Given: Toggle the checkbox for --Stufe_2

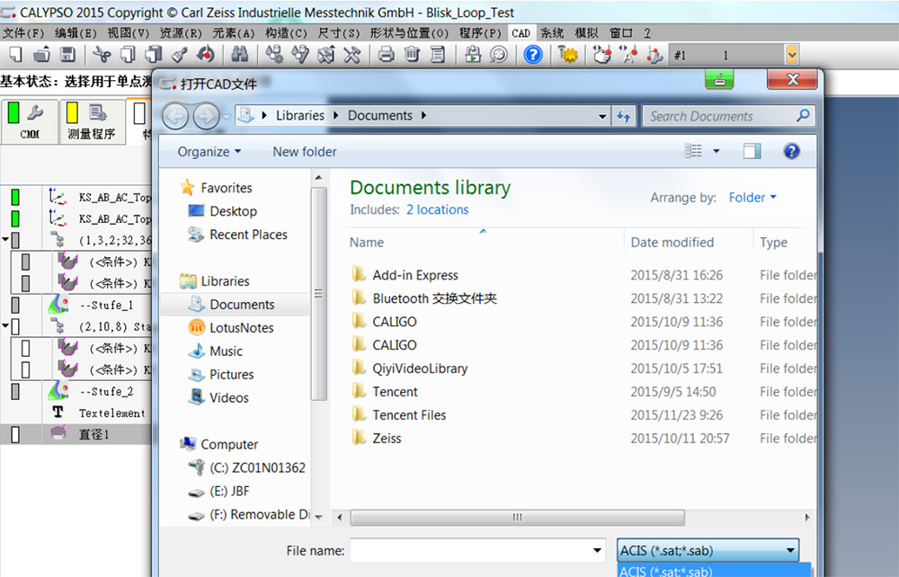Looking at the screenshot, I should pyautogui.click(x=15, y=391).
